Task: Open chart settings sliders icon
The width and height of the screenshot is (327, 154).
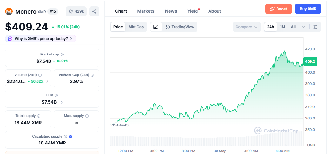Action: [x=316, y=27]
